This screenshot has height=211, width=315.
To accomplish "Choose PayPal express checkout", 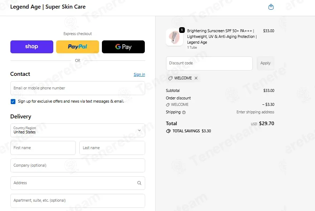I will point(78,47).
